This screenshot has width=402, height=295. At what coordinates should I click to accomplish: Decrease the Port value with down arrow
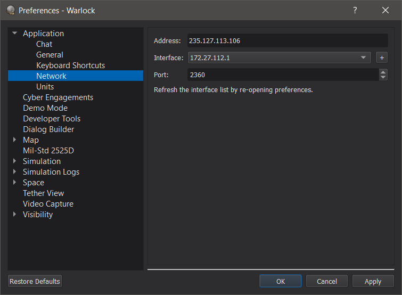pos(383,77)
